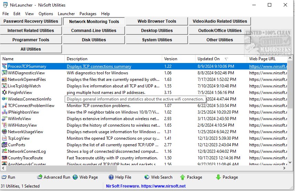Select 'Monitor TCP connection problems.' description
This screenshot has height=191, width=295.
click(98, 106)
